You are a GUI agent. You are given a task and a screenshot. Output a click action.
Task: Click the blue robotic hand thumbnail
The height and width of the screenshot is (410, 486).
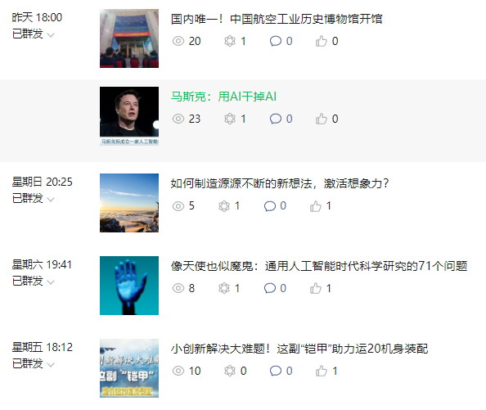(x=129, y=286)
